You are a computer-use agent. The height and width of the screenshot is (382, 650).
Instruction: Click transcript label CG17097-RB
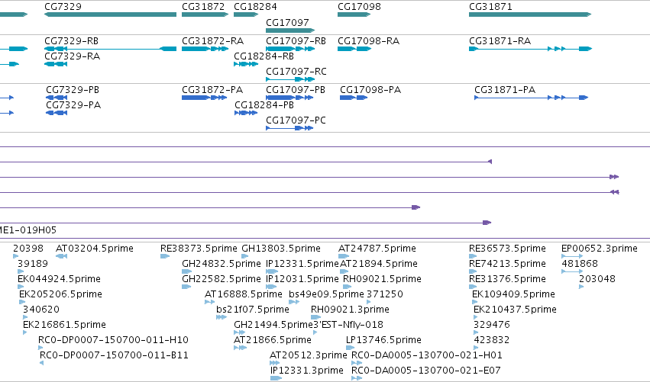[296, 41]
